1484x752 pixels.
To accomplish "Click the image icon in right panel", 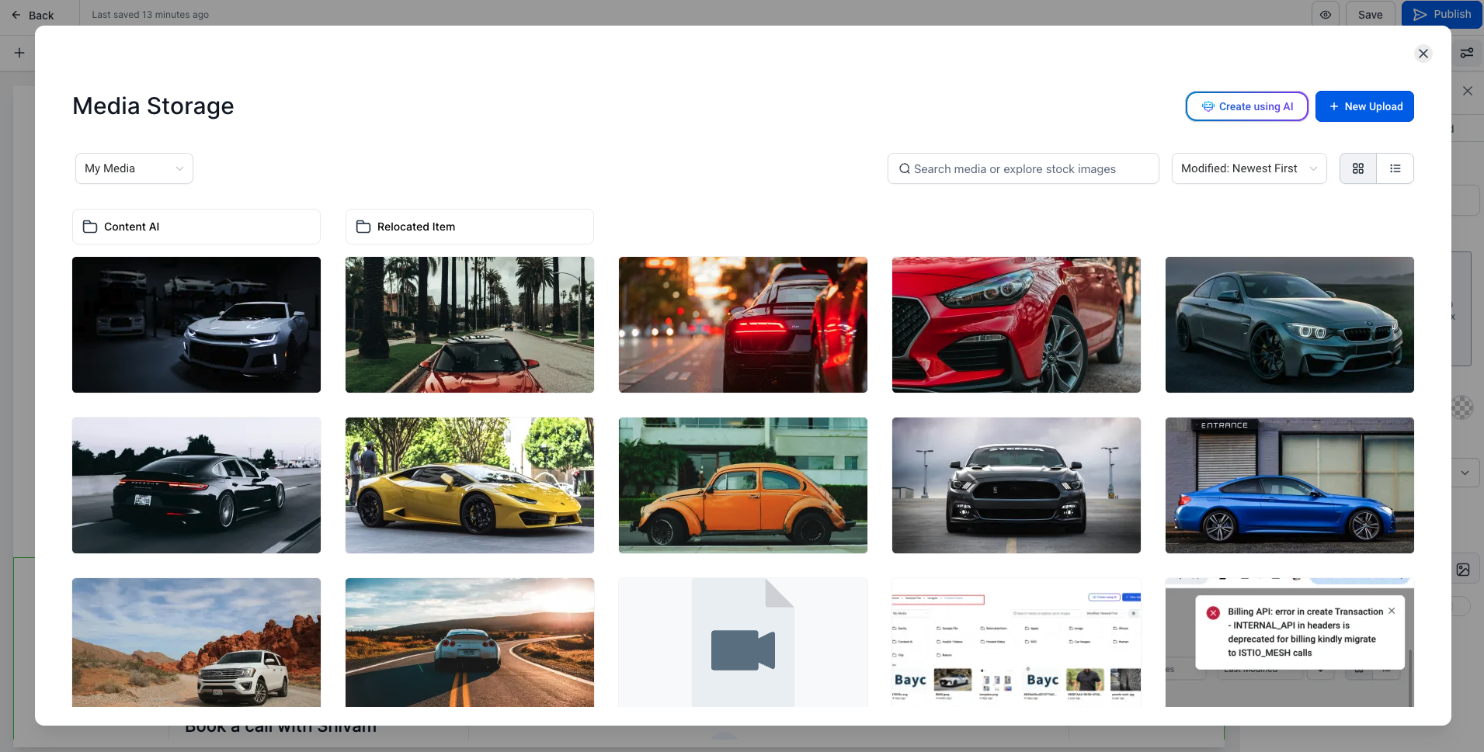I will [1463, 570].
